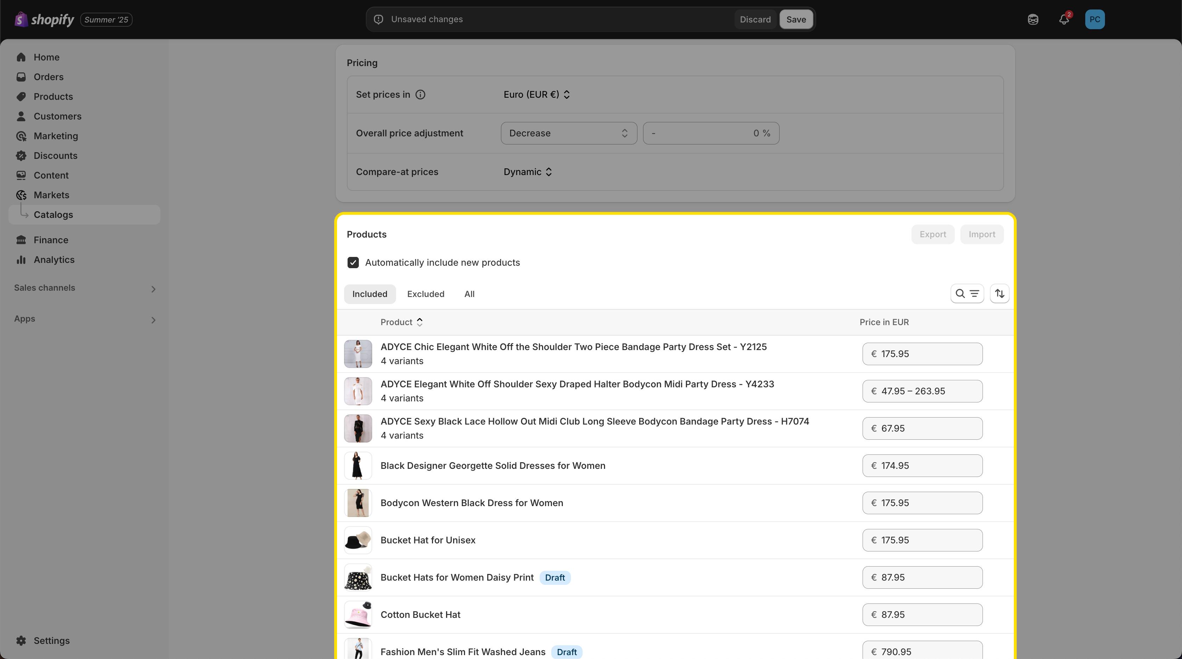Sort by the Product column header
The image size is (1182, 659).
pyautogui.click(x=401, y=322)
